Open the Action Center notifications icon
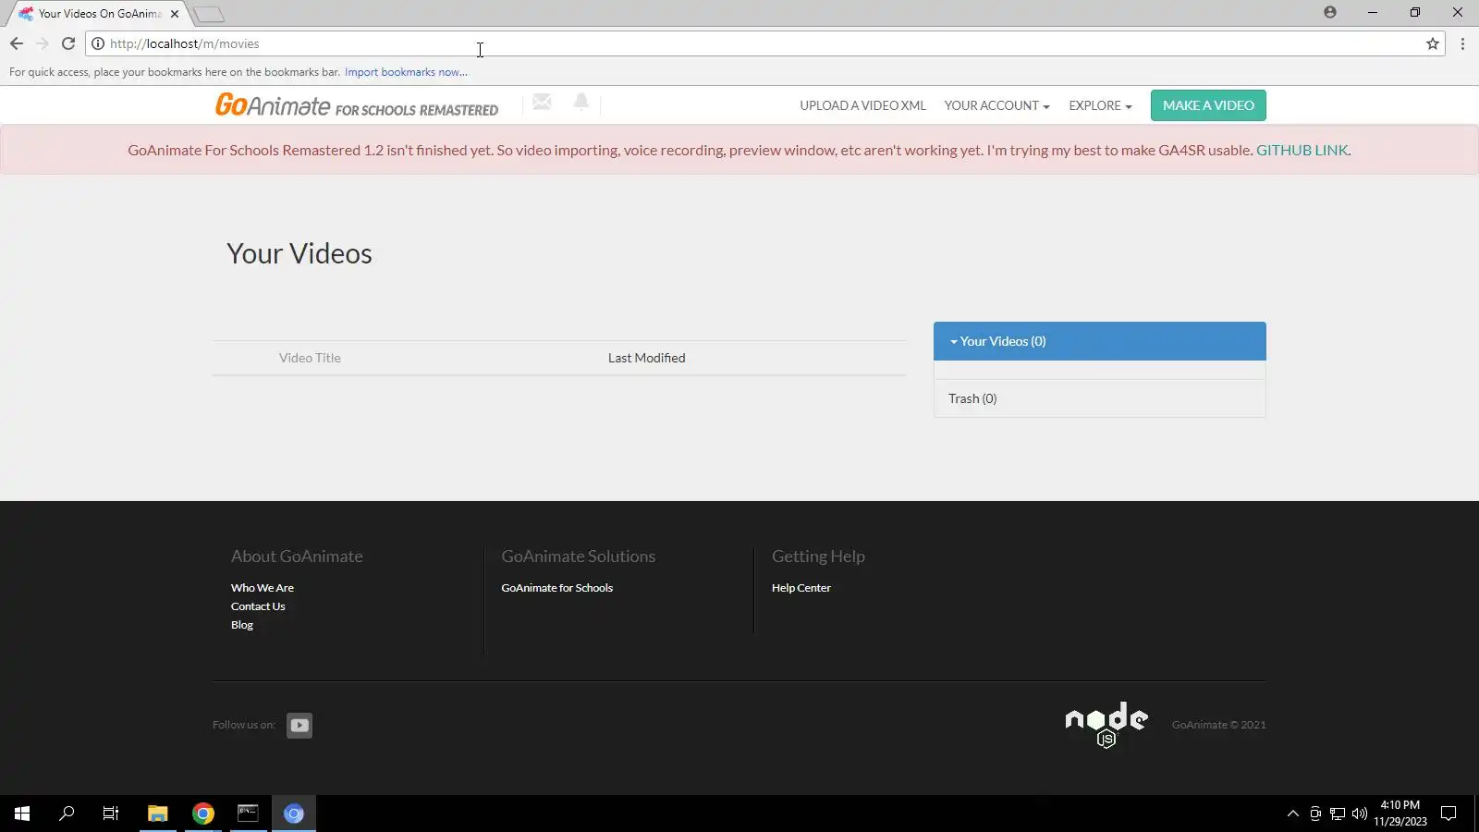Image resolution: width=1479 pixels, height=832 pixels. point(1448,814)
